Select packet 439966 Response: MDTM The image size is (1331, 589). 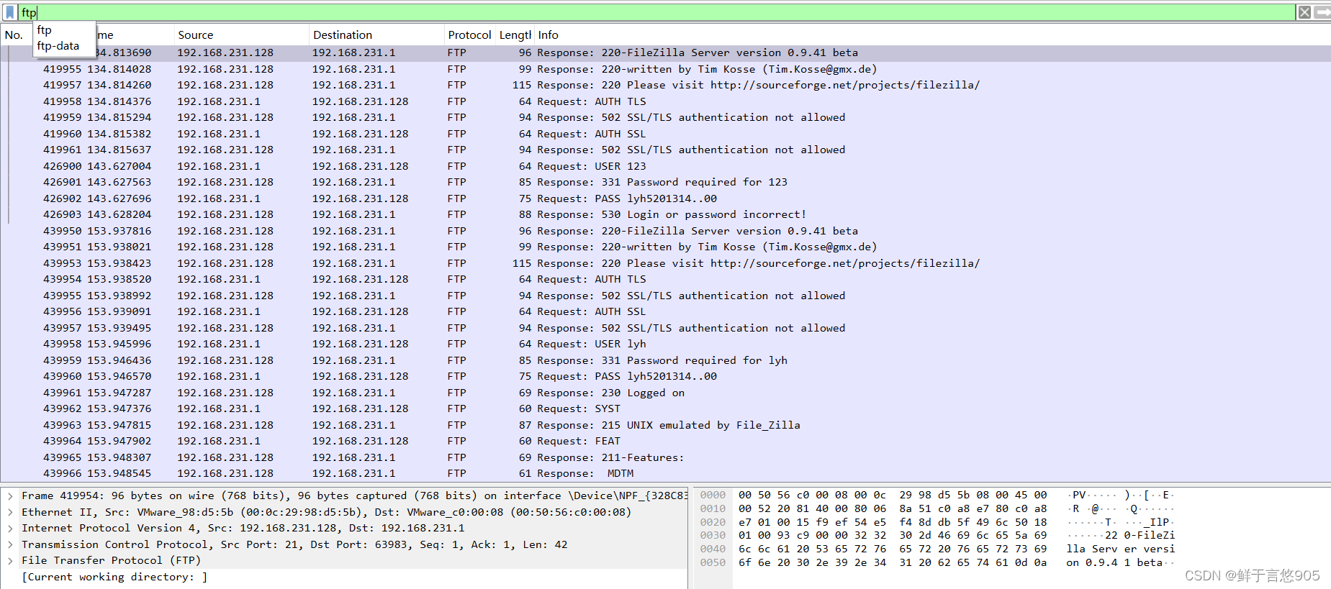tap(665, 473)
